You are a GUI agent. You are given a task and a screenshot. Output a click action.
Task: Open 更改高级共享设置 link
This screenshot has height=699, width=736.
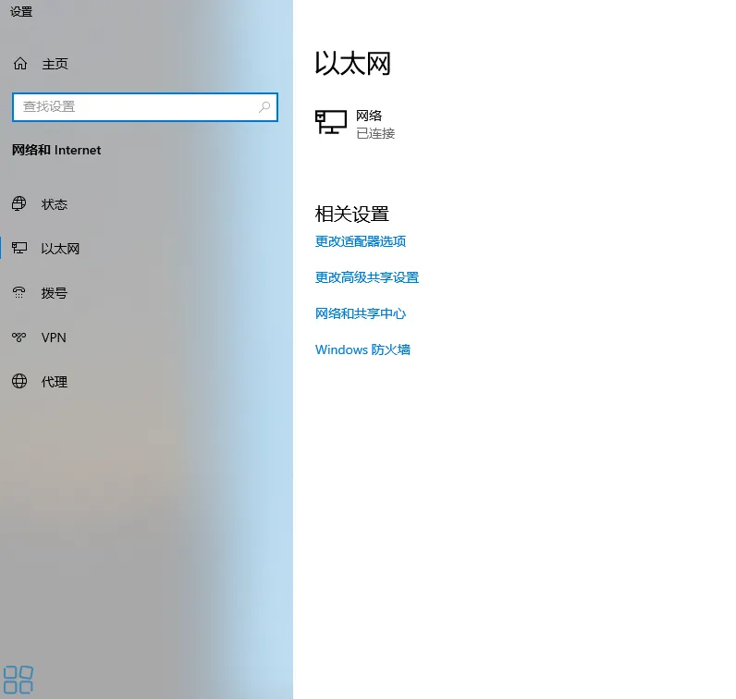(367, 277)
